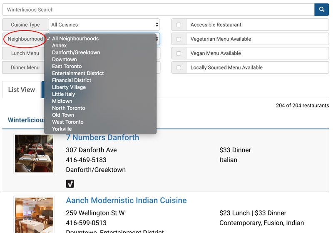The width and height of the screenshot is (333, 233).
Task: Select North Toronto neighbourhood
Action: (x=100, y=108)
